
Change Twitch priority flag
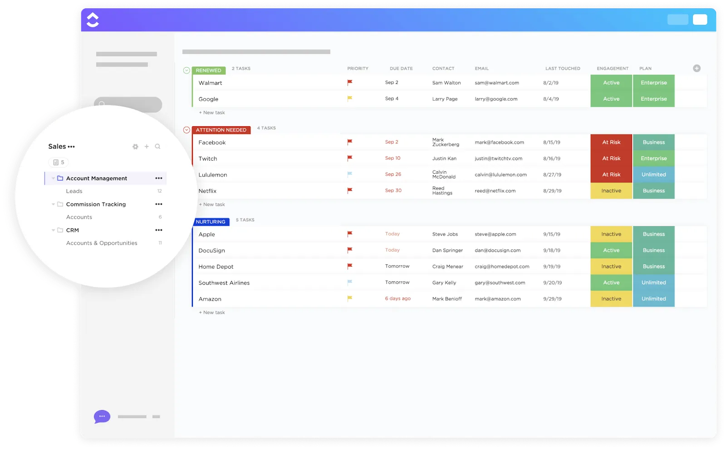(x=350, y=158)
